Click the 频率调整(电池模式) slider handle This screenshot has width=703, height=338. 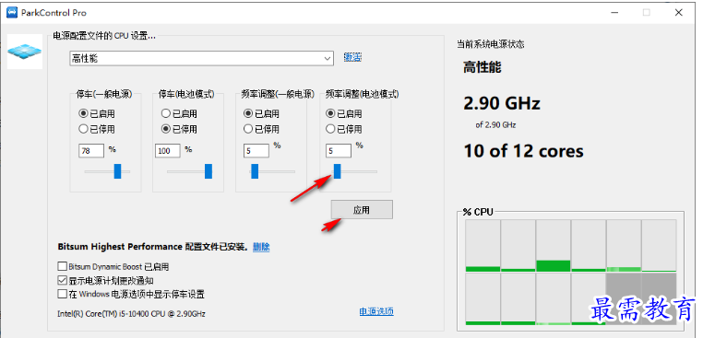pos(337,171)
